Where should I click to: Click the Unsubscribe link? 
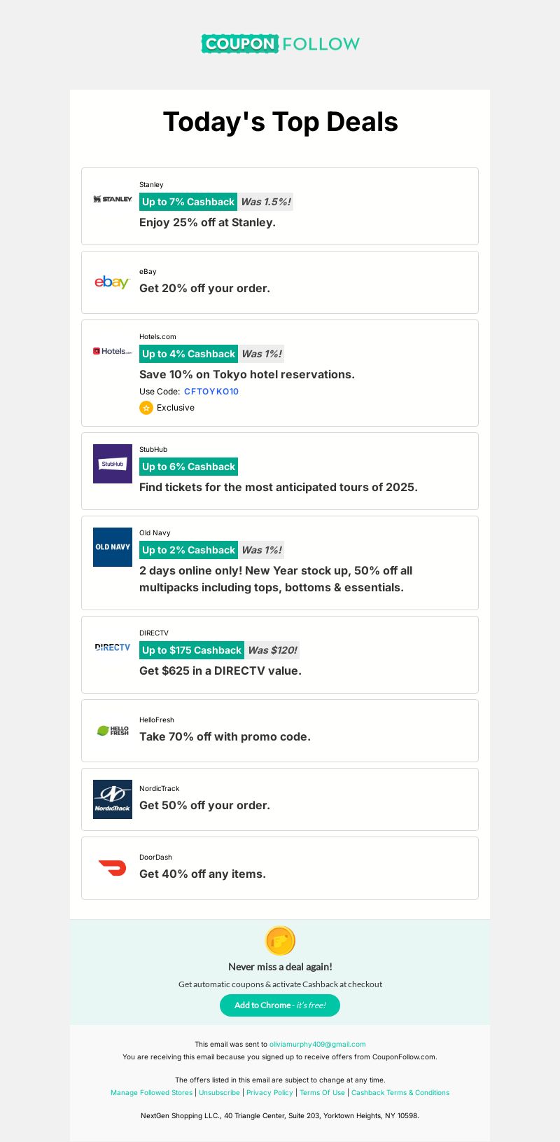(219, 1093)
